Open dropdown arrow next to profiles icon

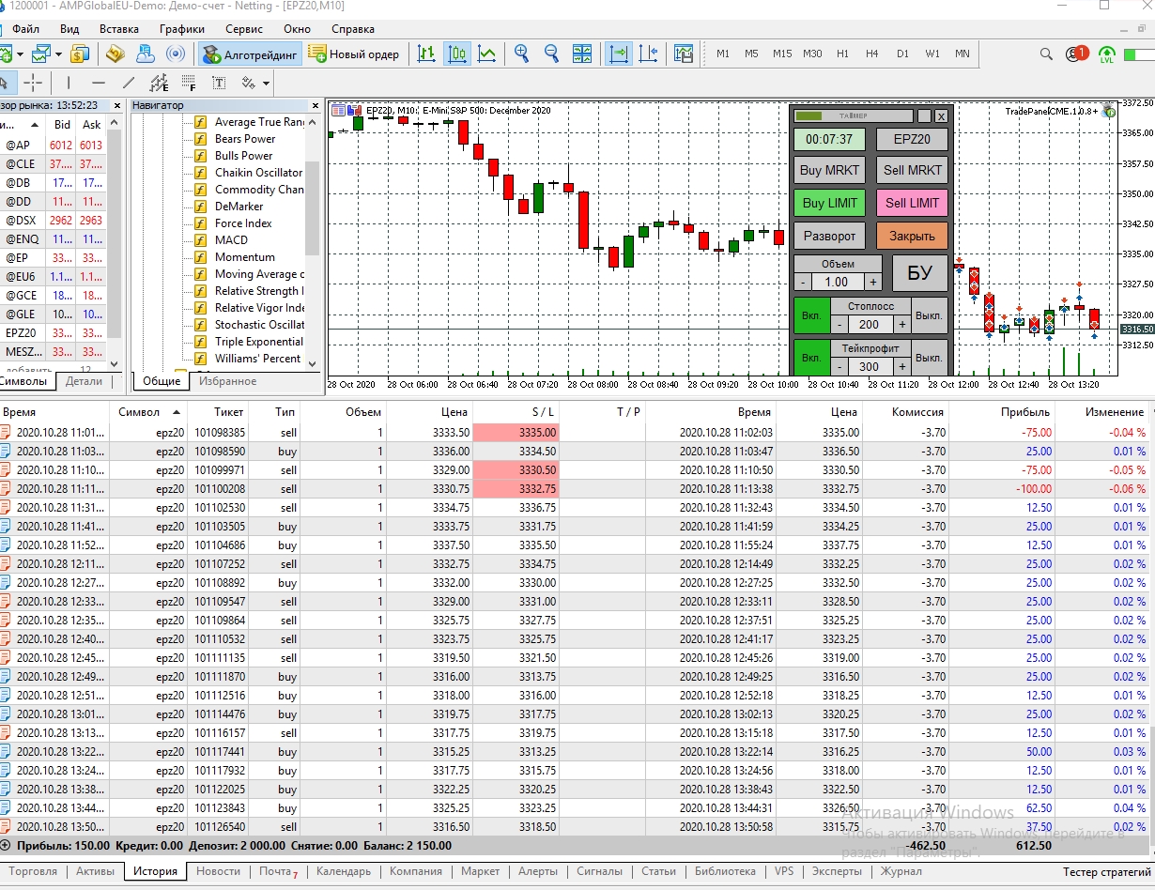pos(56,54)
